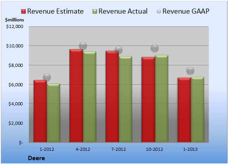This screenshot has height=164, width=228.
Task: Select the red estimate bar for 10-2012
Action: 148,99
